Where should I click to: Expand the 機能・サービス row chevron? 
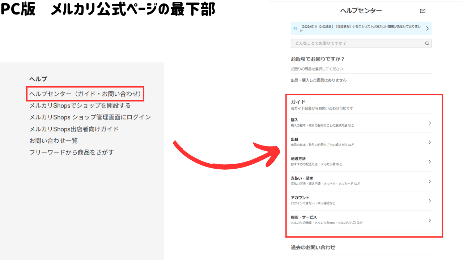pos(430,220)
